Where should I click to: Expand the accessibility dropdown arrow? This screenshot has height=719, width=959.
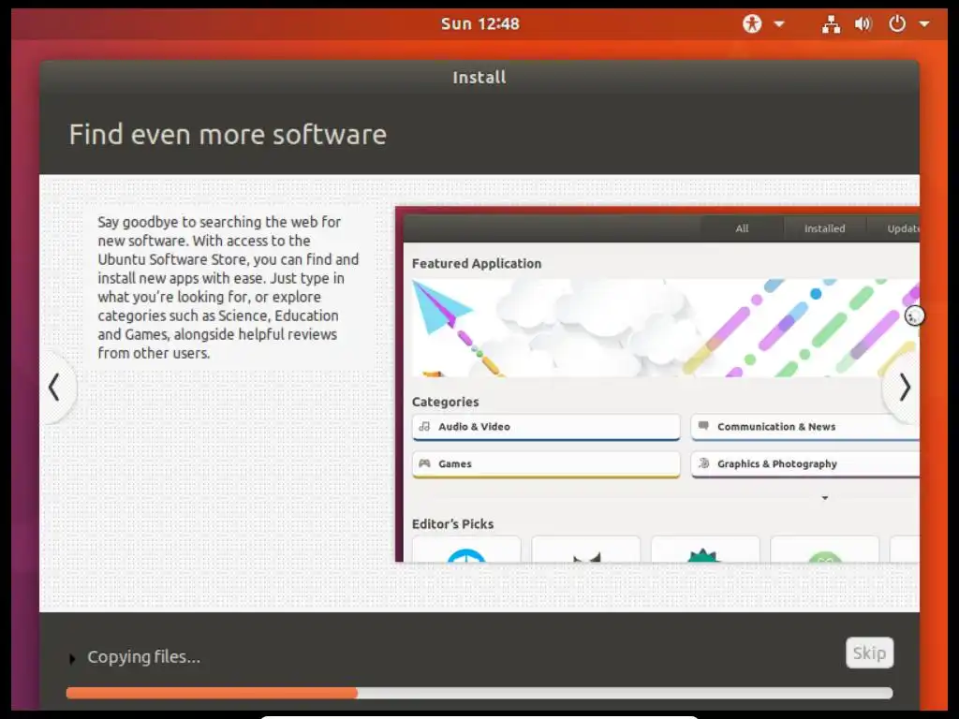(779, 24)
